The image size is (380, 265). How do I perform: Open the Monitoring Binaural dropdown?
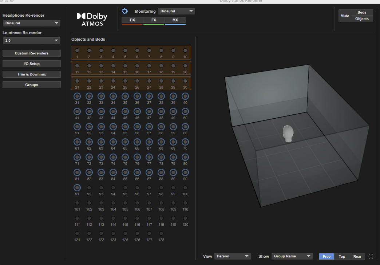[176, 11]
